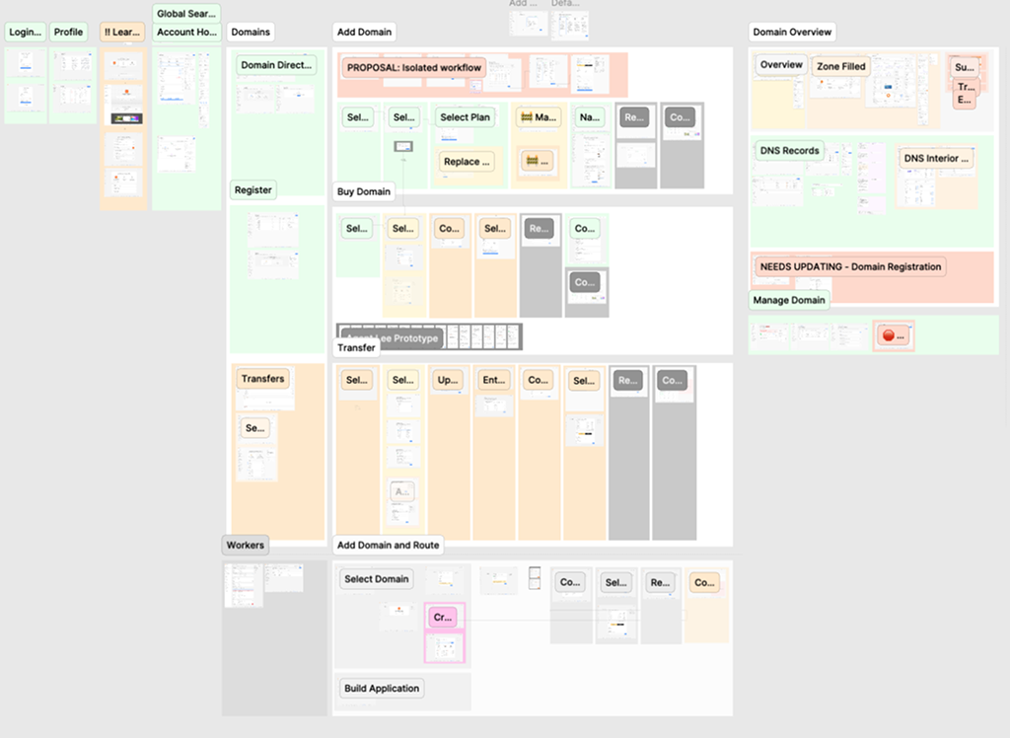Click the DNS Interior ... label

coord(936,159)
